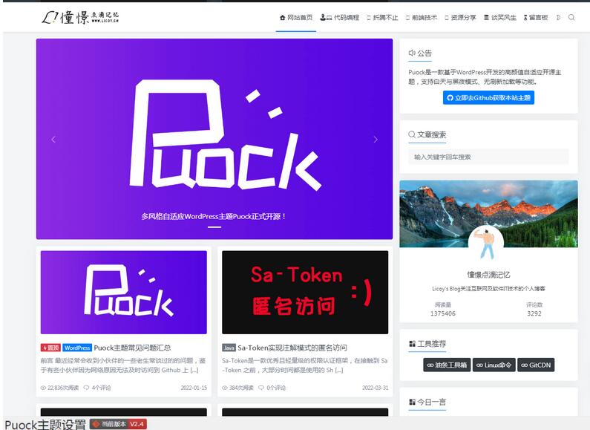Click the 当前版本 V2.4 badge

(118, 424)
